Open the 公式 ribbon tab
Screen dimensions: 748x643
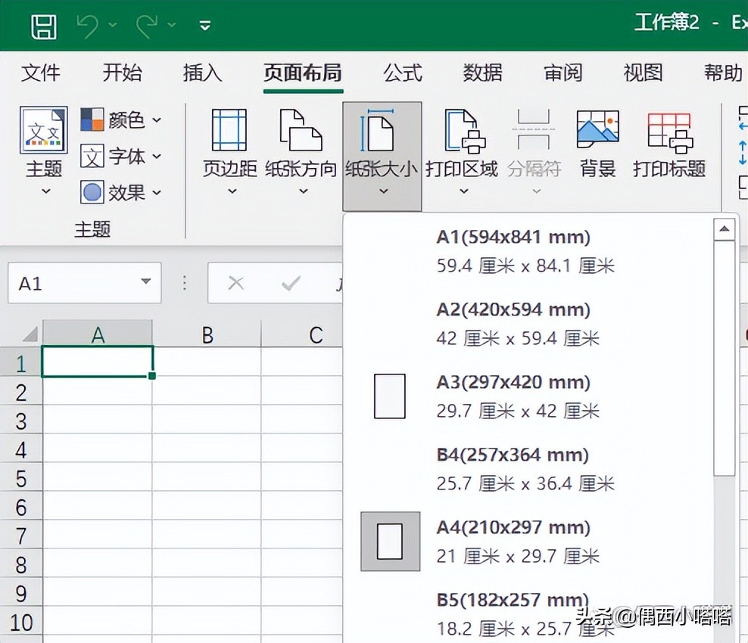[403, 73]
